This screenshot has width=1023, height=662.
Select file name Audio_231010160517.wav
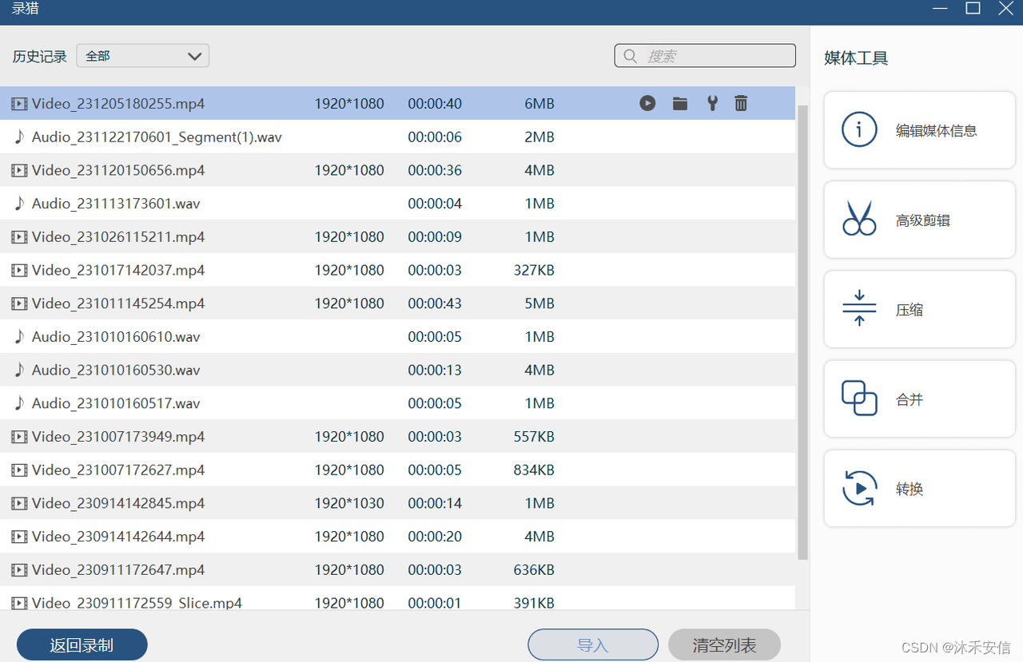116,403
